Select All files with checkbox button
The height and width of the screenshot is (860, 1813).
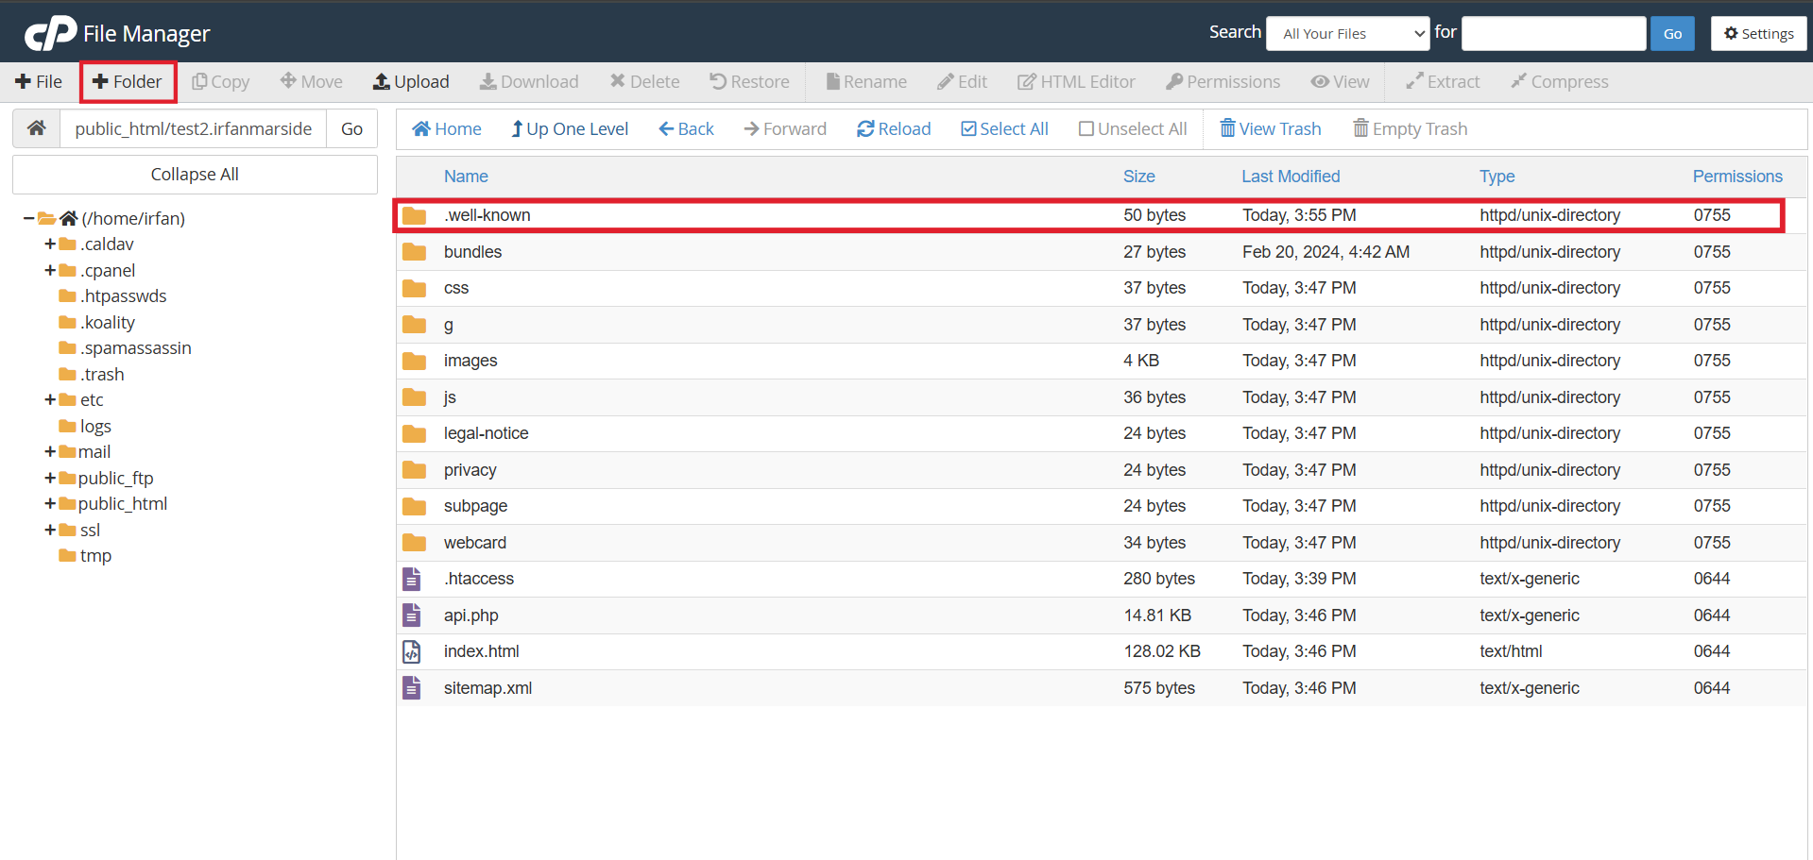click(1004, 129)
